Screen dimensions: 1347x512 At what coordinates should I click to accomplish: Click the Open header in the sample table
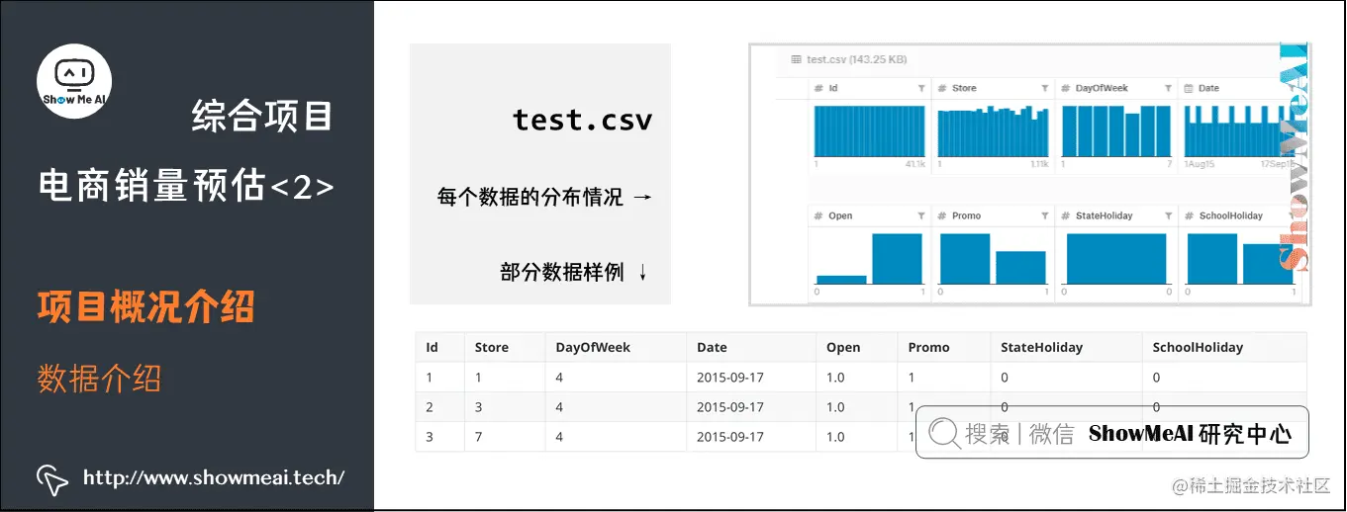pyautogui.click(x=844, y=348)
